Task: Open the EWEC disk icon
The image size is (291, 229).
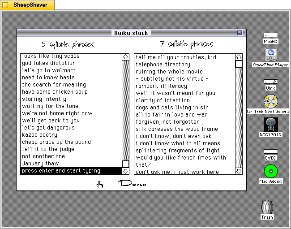Action: pyautogui.click(x=270, y=151)
